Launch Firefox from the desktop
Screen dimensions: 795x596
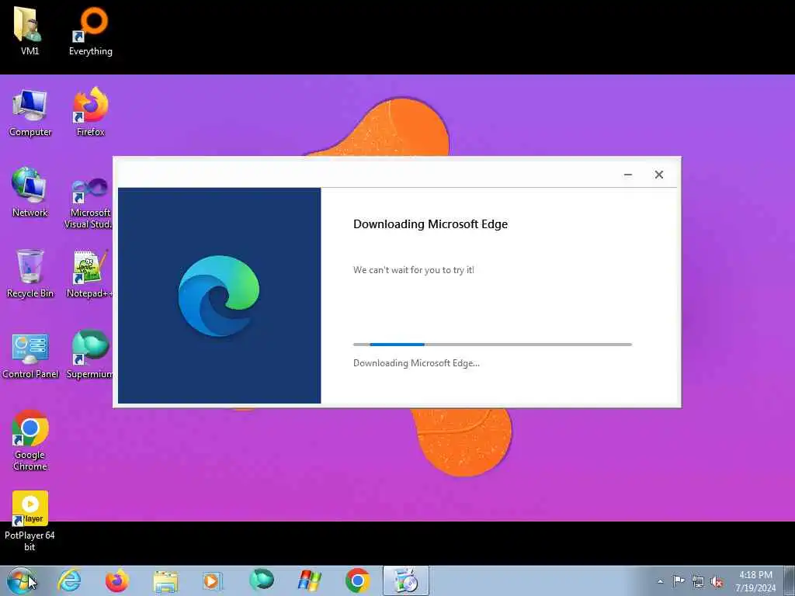[x=91, y=113]
